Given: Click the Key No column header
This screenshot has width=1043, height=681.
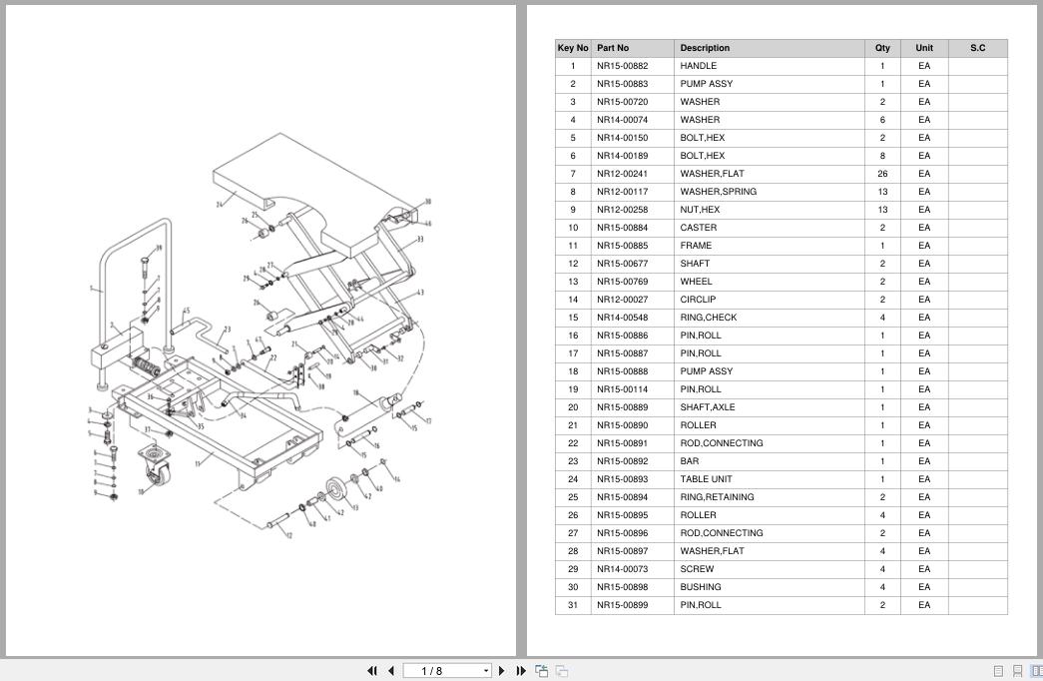Looking at the screenshot, I should click(573, 48).
